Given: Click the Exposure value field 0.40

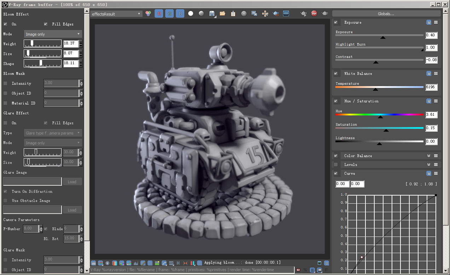Looking at the screenshot, I should click(x=431, y=35).
